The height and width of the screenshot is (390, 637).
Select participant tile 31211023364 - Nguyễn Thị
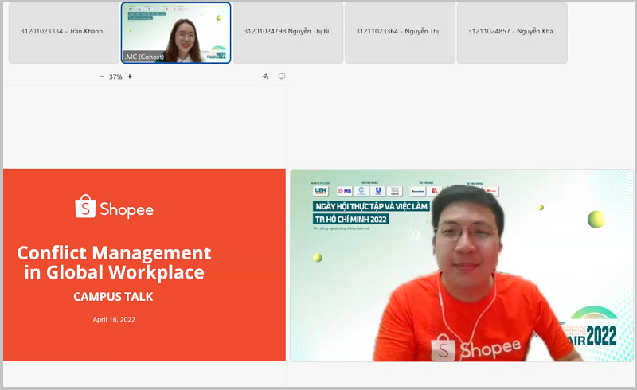[x=401, y=33]
